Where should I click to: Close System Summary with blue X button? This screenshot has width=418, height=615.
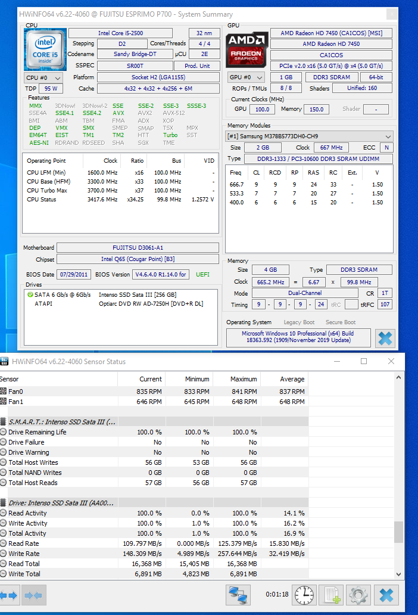[385, 338]
